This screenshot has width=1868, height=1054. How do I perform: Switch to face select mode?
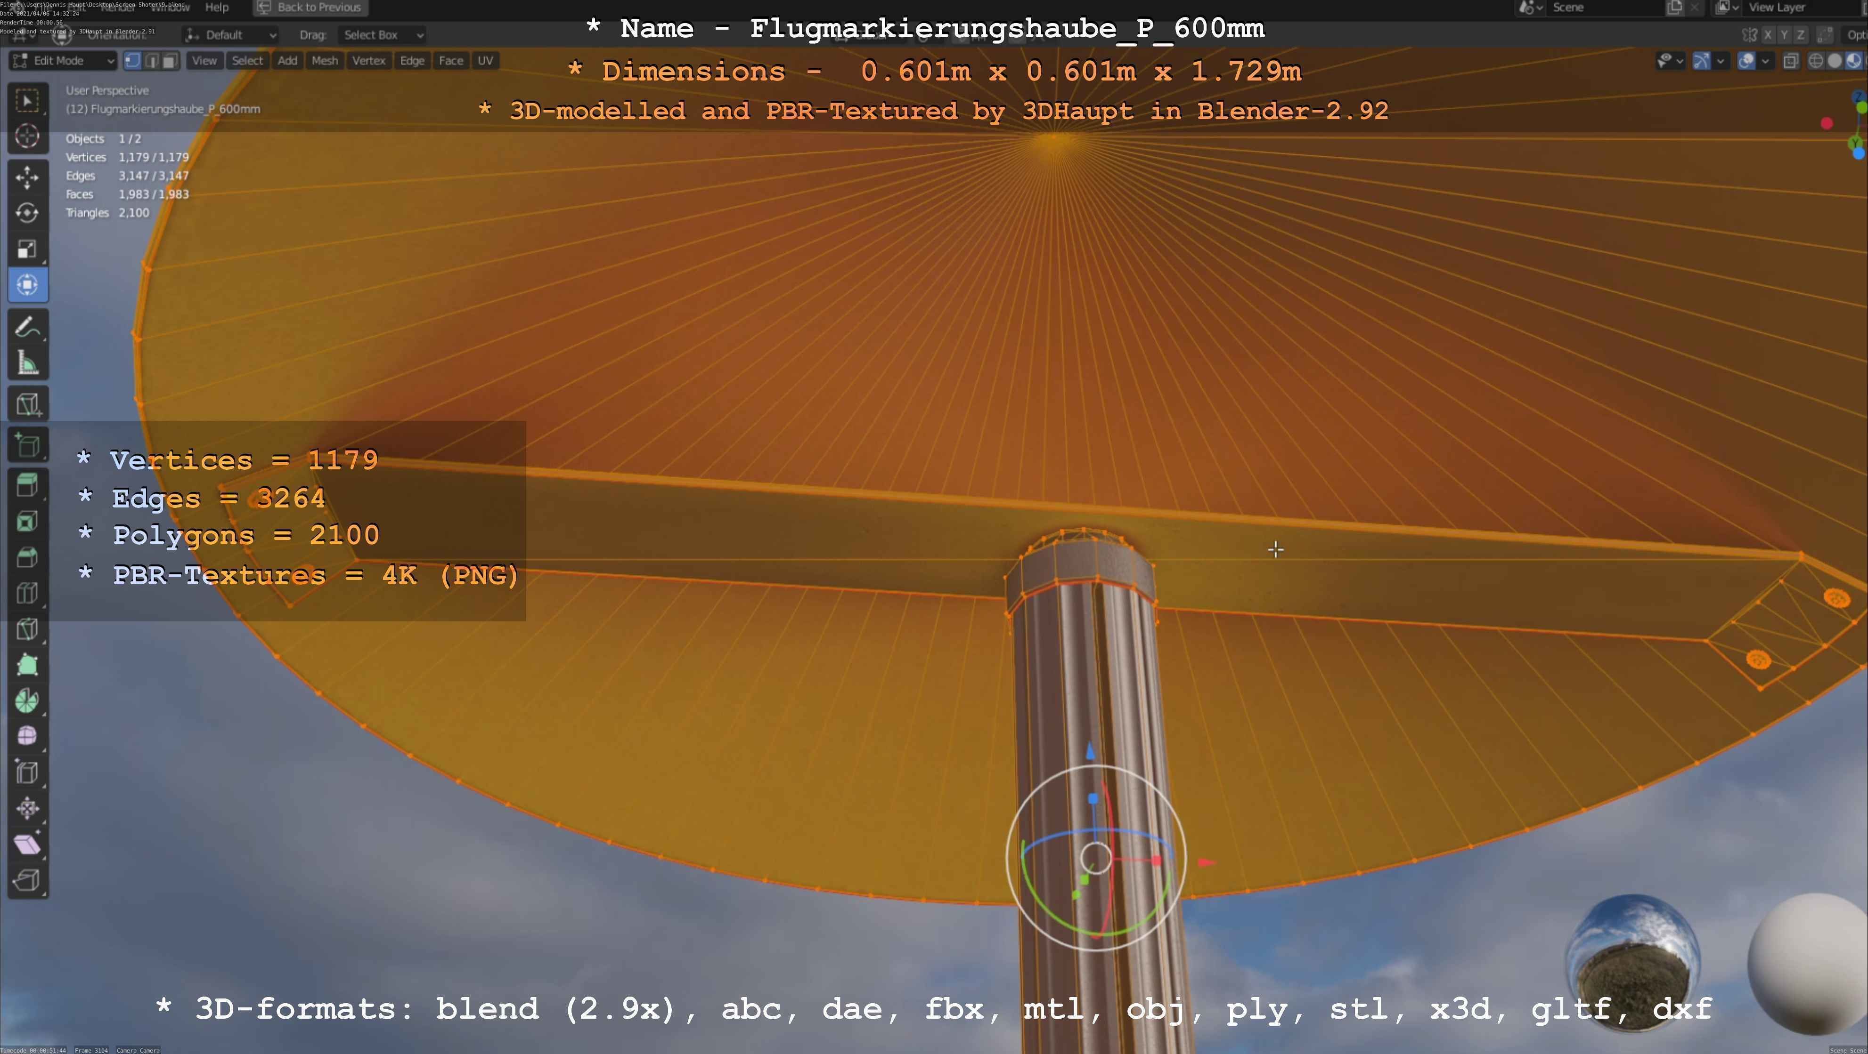(x=170, y=61)
